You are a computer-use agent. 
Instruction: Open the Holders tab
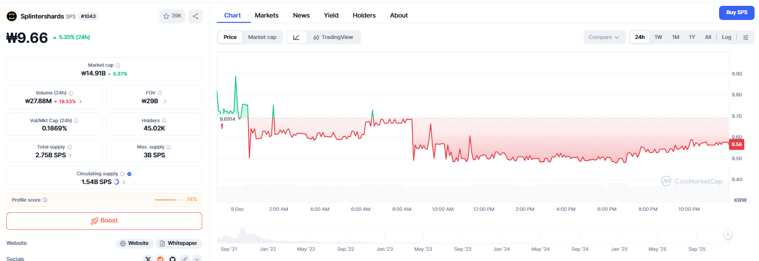tap(364, 16)
